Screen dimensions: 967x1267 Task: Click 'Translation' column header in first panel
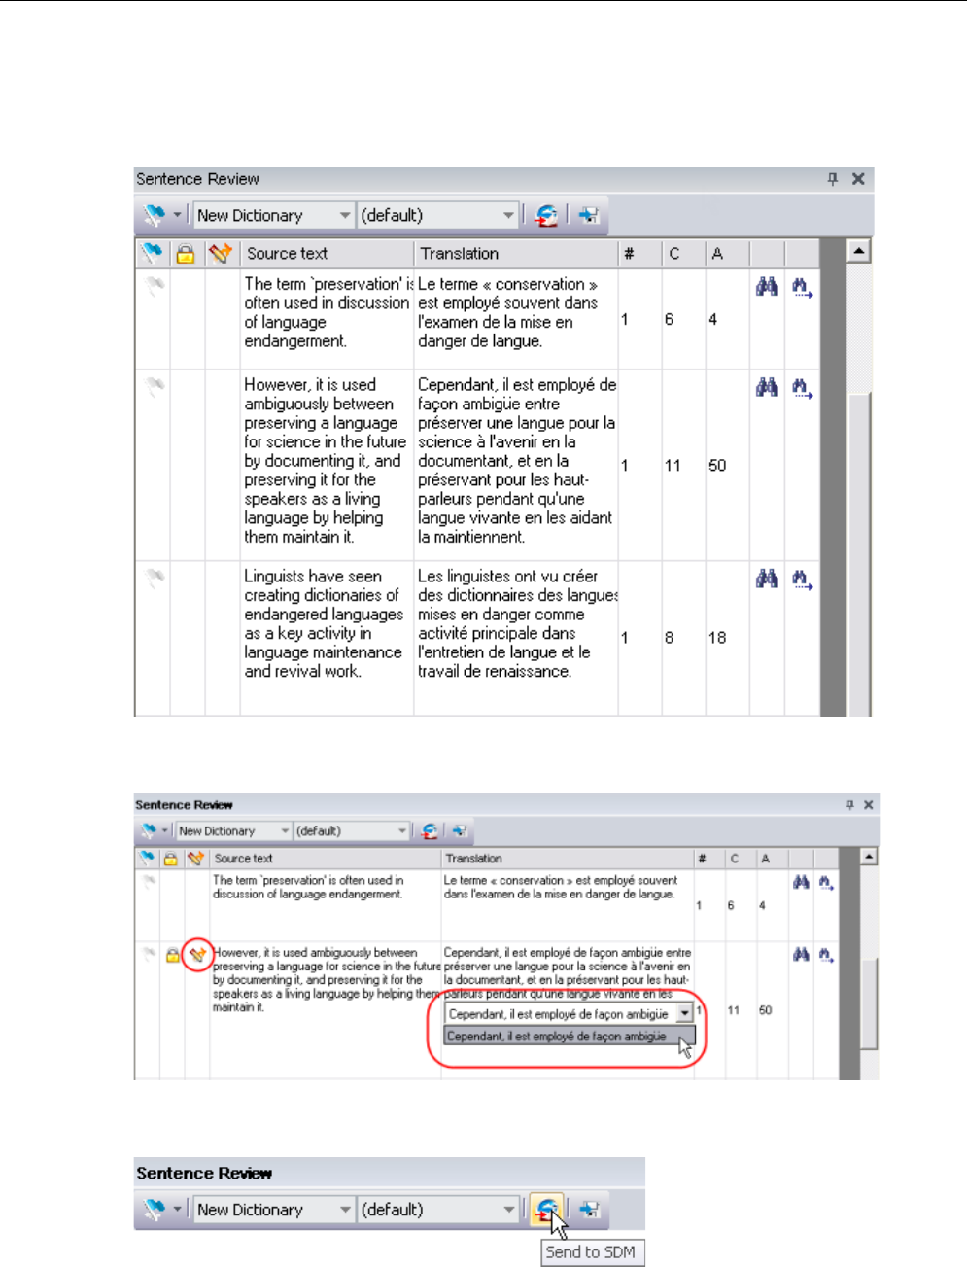(516, 254)
